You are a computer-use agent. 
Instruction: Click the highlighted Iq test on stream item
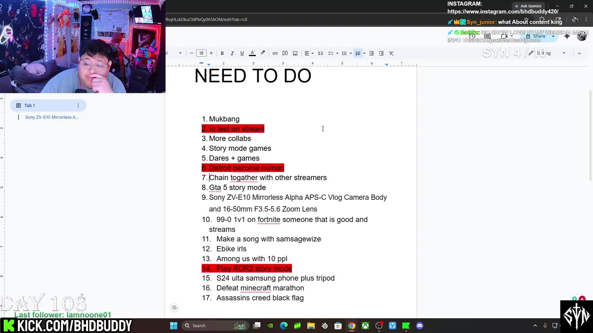pos(236,129)
